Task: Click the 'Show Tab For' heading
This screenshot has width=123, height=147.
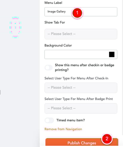Action: [55, 22]
